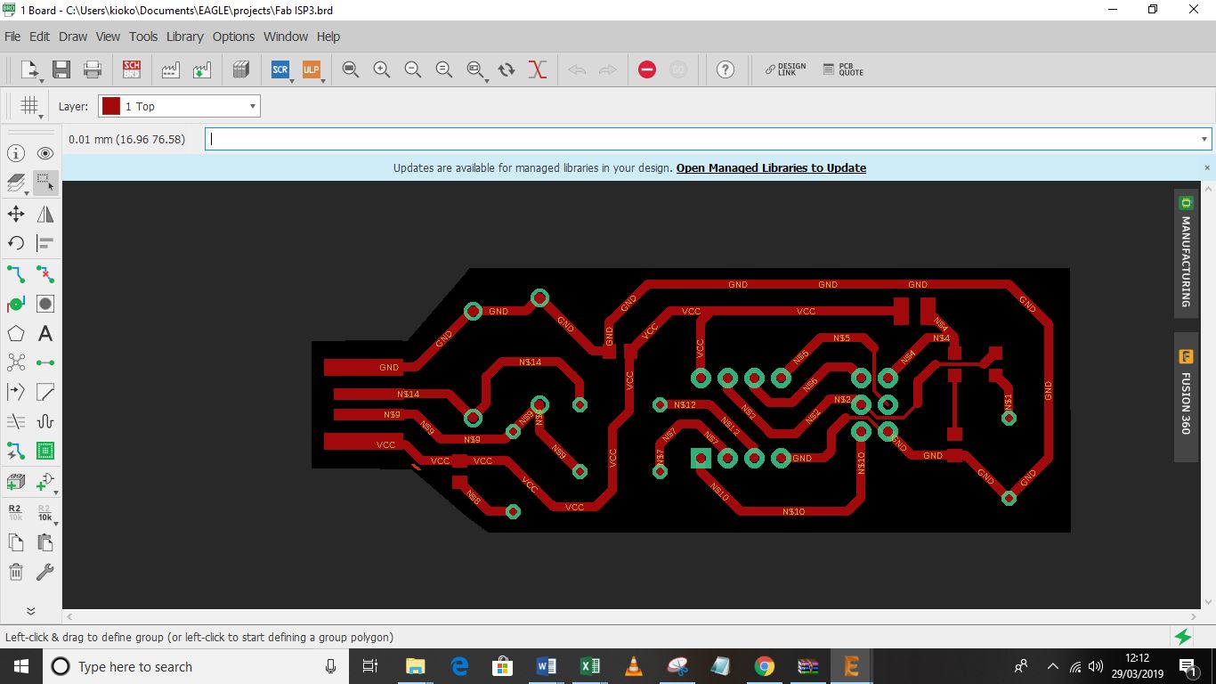Open the CAM Processor factory icon
This screenshot has width=1216, height=684.
click(171, 69)
